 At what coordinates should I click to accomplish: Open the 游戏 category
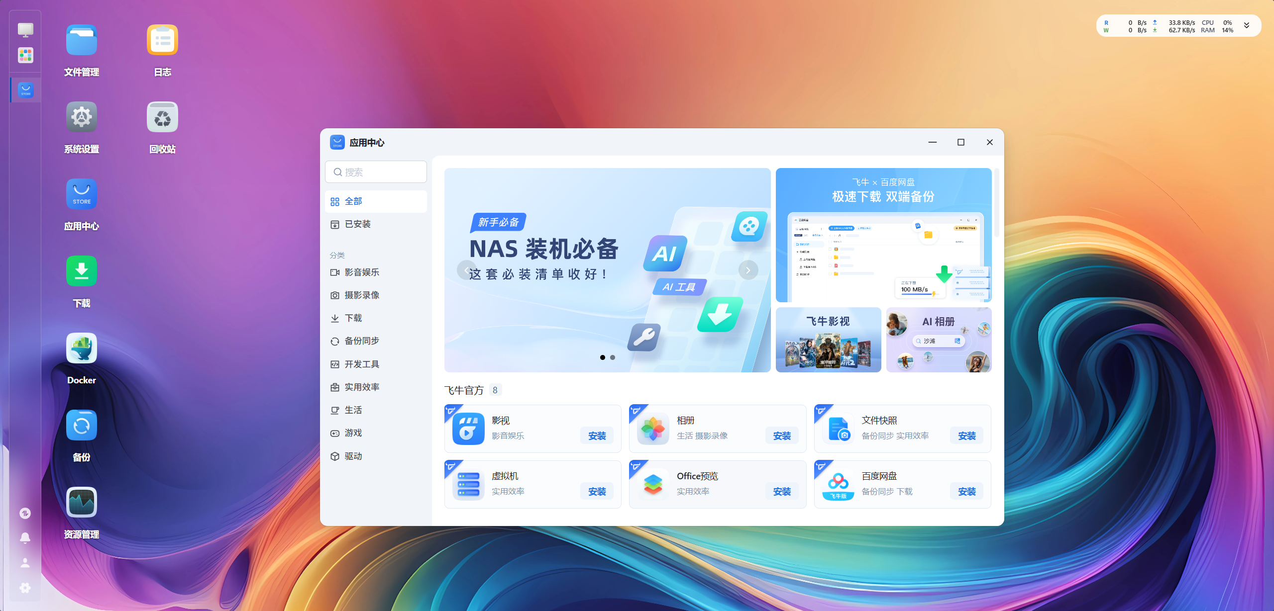[x=376, y=433]
